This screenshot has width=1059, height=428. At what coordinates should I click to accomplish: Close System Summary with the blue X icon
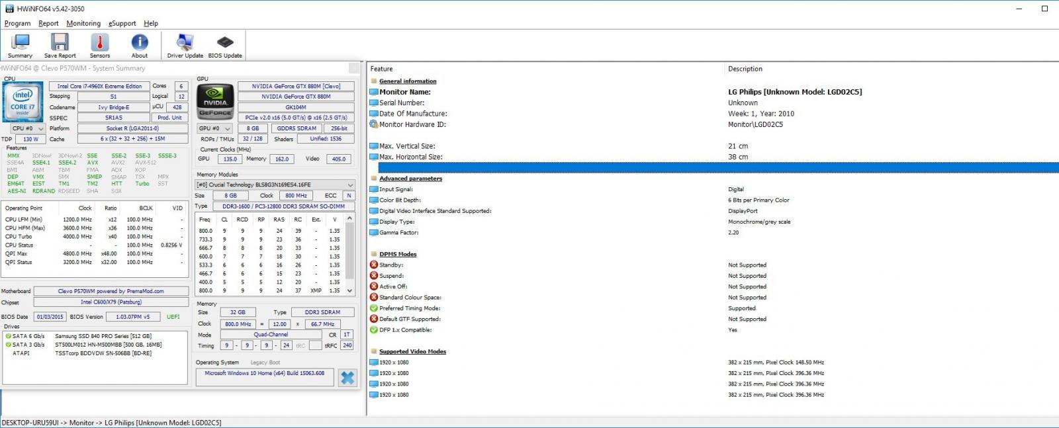click(x=347, y=378)
